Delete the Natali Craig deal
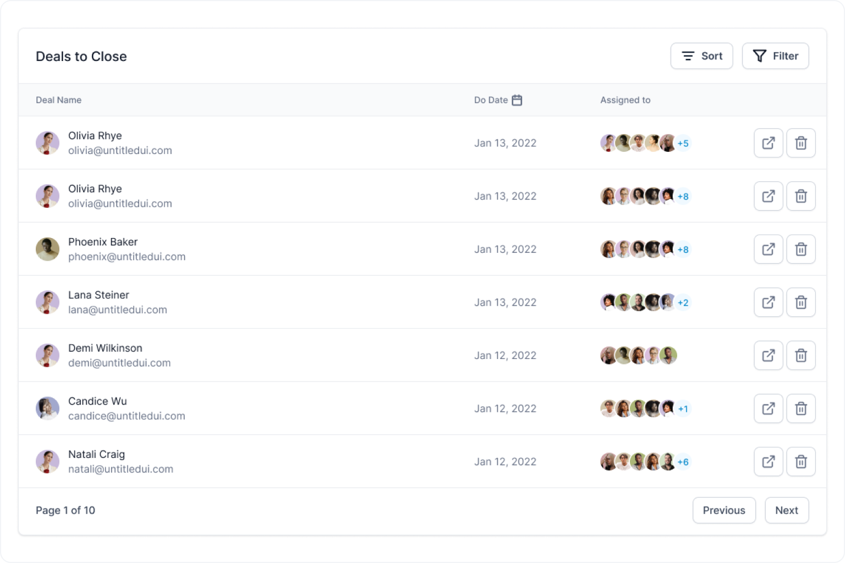The height and width of the screenshot is (563, 845). 800,462
